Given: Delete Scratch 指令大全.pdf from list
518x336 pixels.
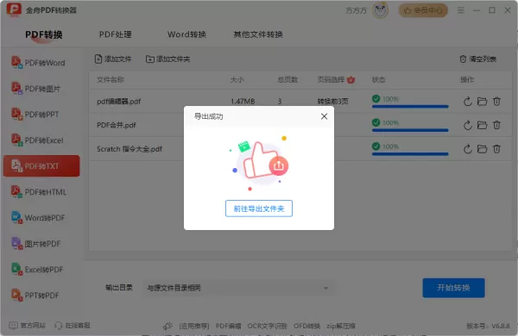Looking at the screenshot, I should (497, 149).
